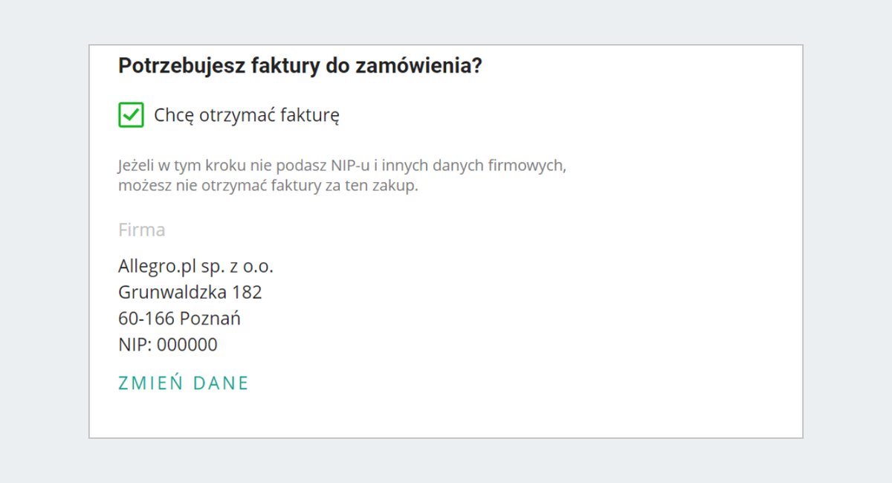Screen dimensions: 892x483
Task: Click the gray "Firma" section label
Action: point(141,230)
